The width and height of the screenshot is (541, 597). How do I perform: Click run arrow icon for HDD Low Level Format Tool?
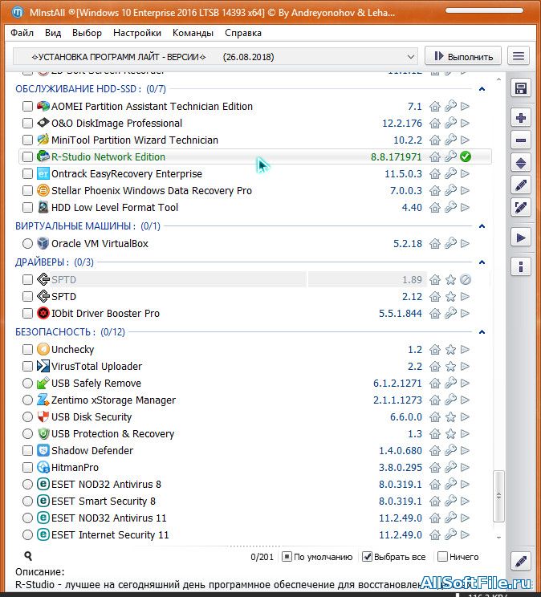(465, 208)
